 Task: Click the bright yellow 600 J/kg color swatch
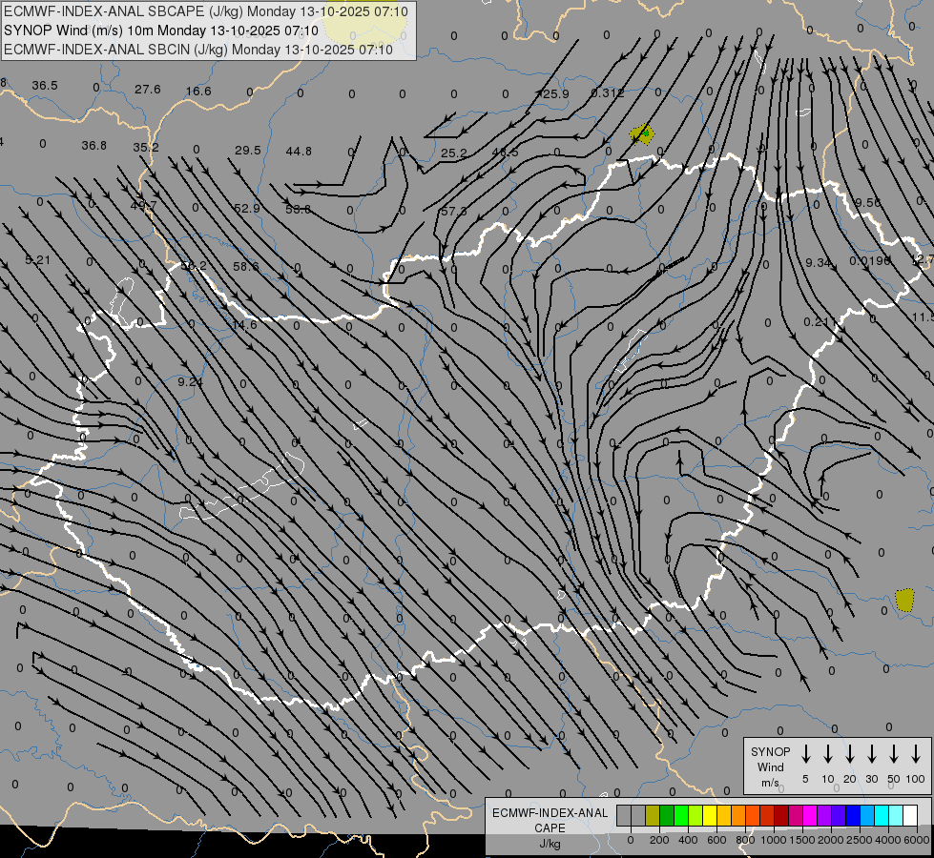711,815
